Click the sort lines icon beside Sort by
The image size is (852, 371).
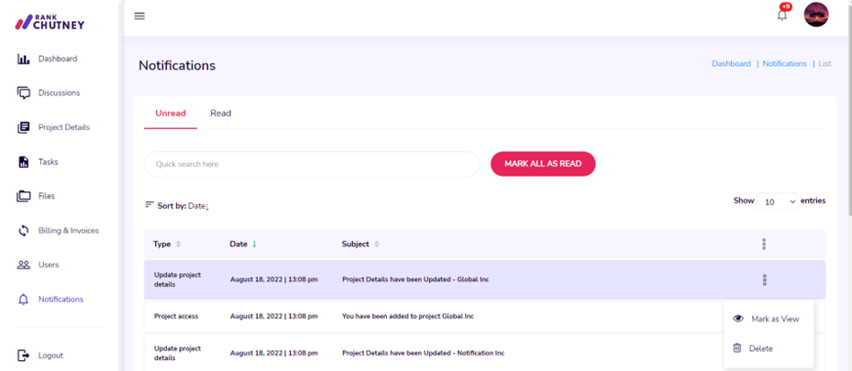149,204
